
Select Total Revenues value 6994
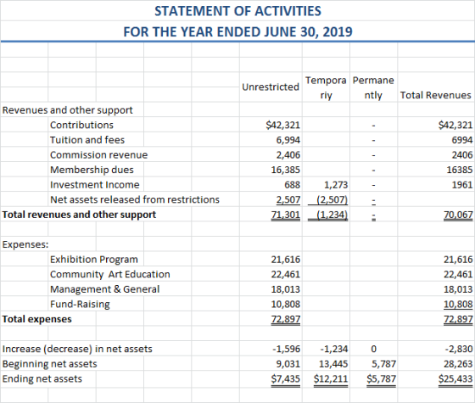pos(462,140)
